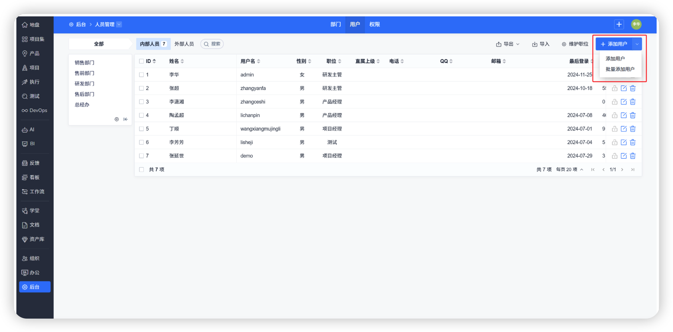This screenshot has height=332, width=673.
Task: Sort by the 用户名 column
Action: pyautogui.click(x=250, y=61)
